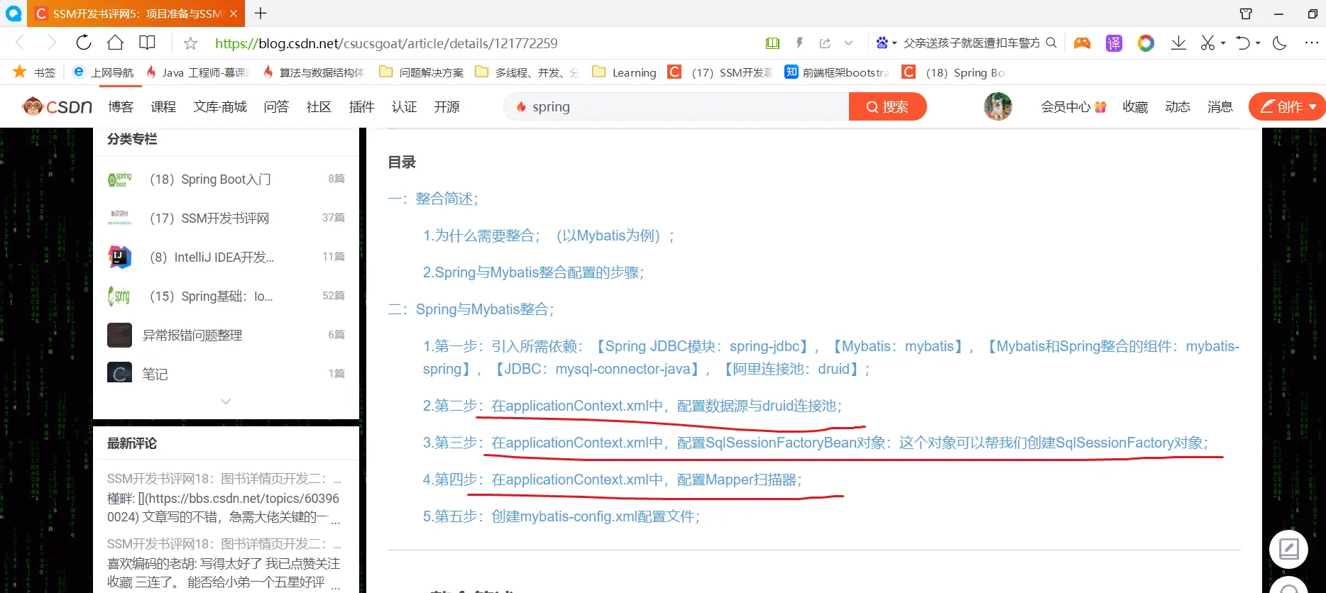Open the browser three-dot more menu
The height and width of the screenshot is (593, 1326).
point(1311,43)
